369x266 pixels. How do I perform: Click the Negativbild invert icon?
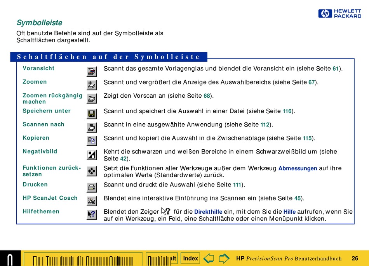[92, 155]
